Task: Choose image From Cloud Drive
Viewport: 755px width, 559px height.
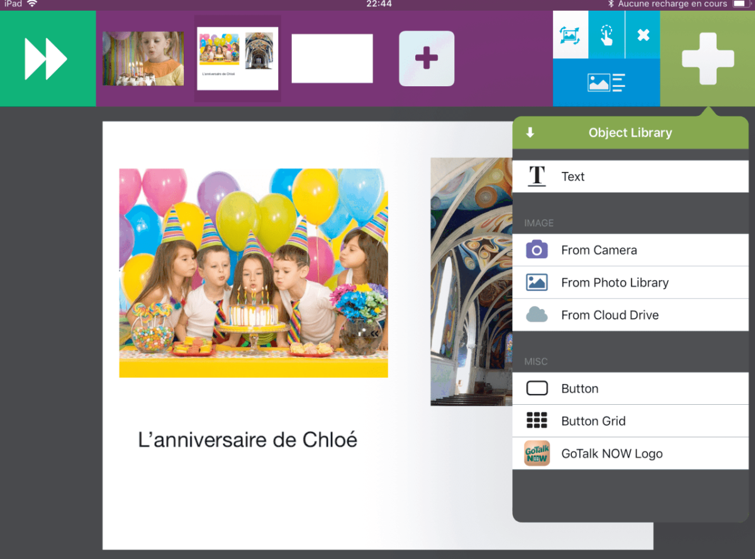Action: pyautogui.click(x=630, y=315)
